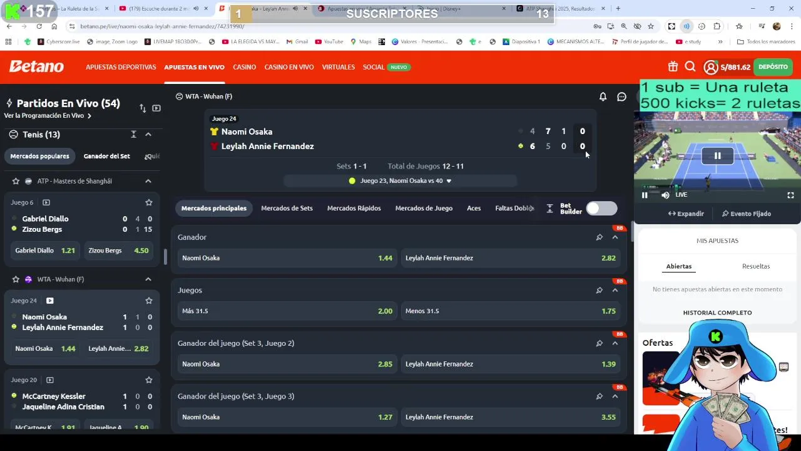Image resolution: width=801 pixels, height=451 pixels.
Task: Open Ver la Programación En Vivo link
Action: tap(48, 116)
